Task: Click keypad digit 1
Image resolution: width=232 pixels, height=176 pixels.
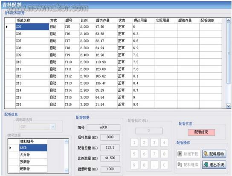Action: (x=134, y=143)
